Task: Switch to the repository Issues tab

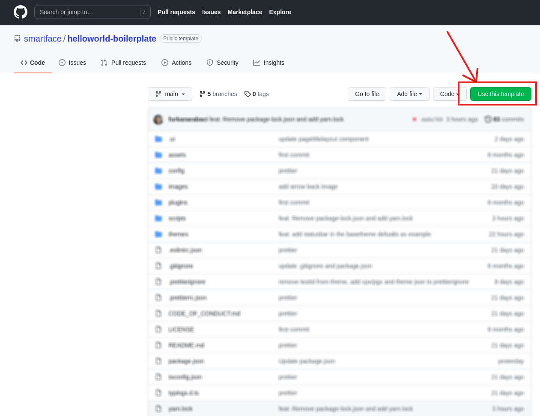Action: point(72,63)
